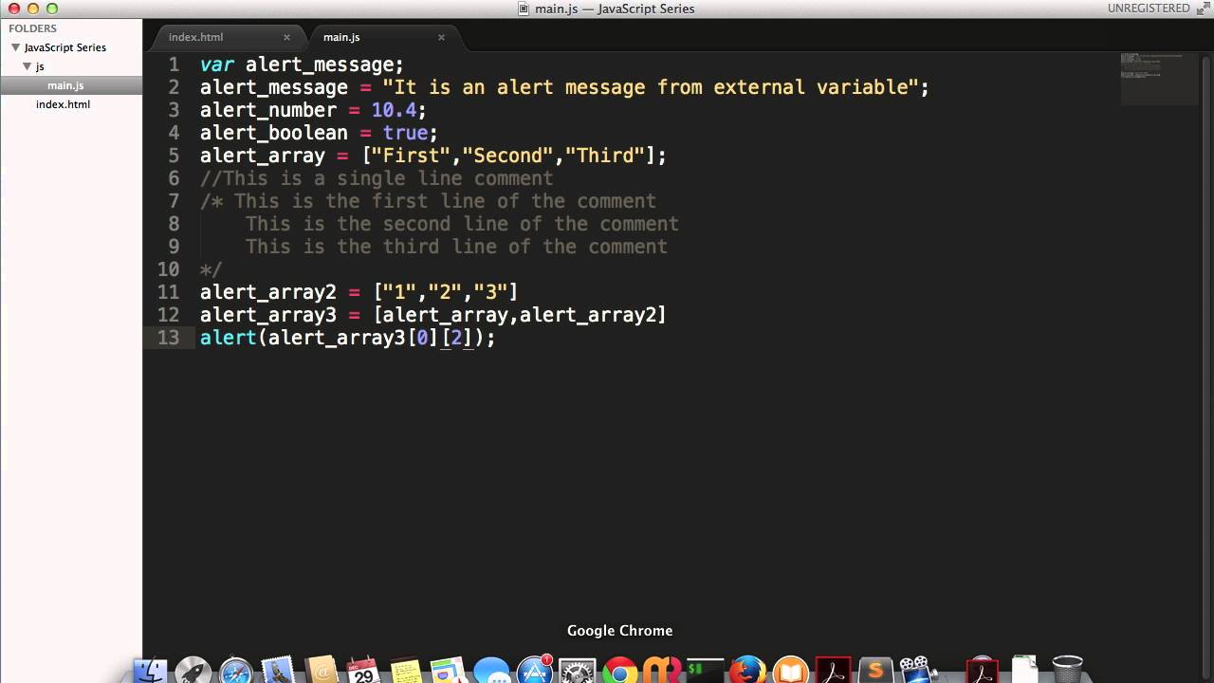Open Contacts address book in dock
Screen dimensions: 1214x683
pos(322,671)
